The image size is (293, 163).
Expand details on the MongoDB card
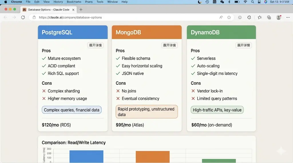[x=169, y=45]
